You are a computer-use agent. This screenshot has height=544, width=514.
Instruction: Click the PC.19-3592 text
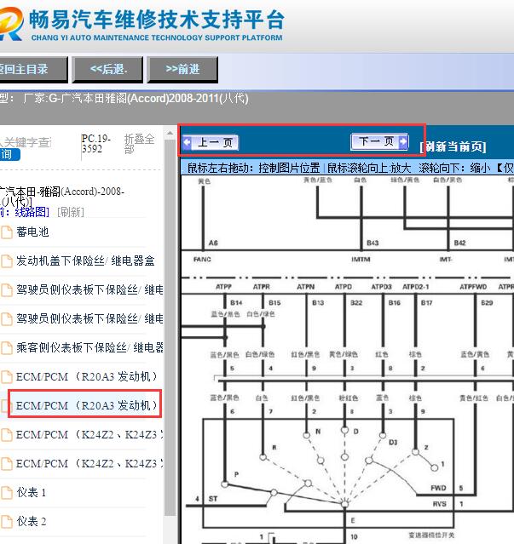95,144
